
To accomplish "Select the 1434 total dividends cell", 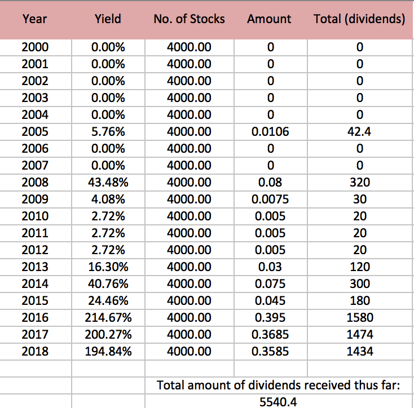I will point(360,351).
